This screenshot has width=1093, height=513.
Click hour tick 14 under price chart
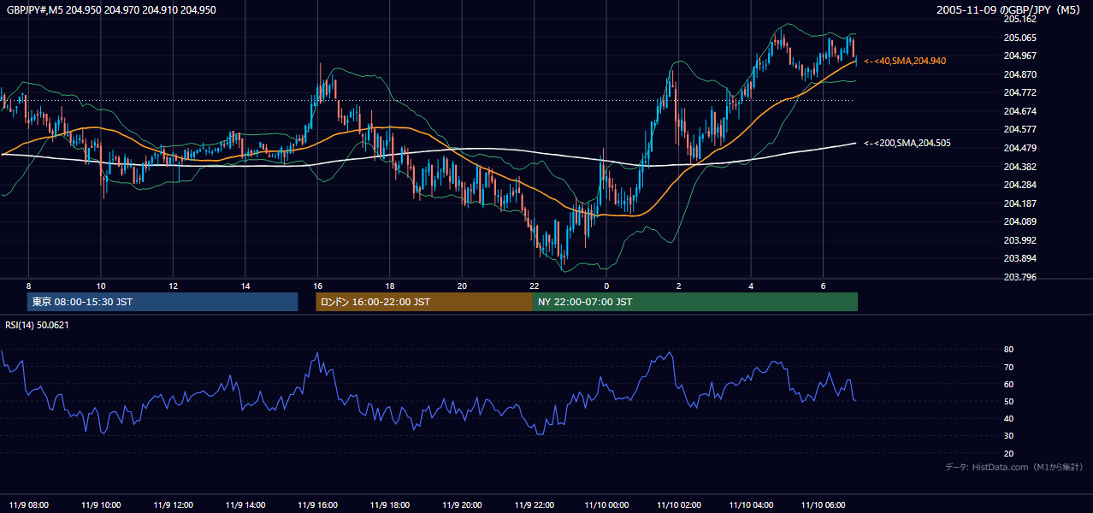(x=245, y=286)
